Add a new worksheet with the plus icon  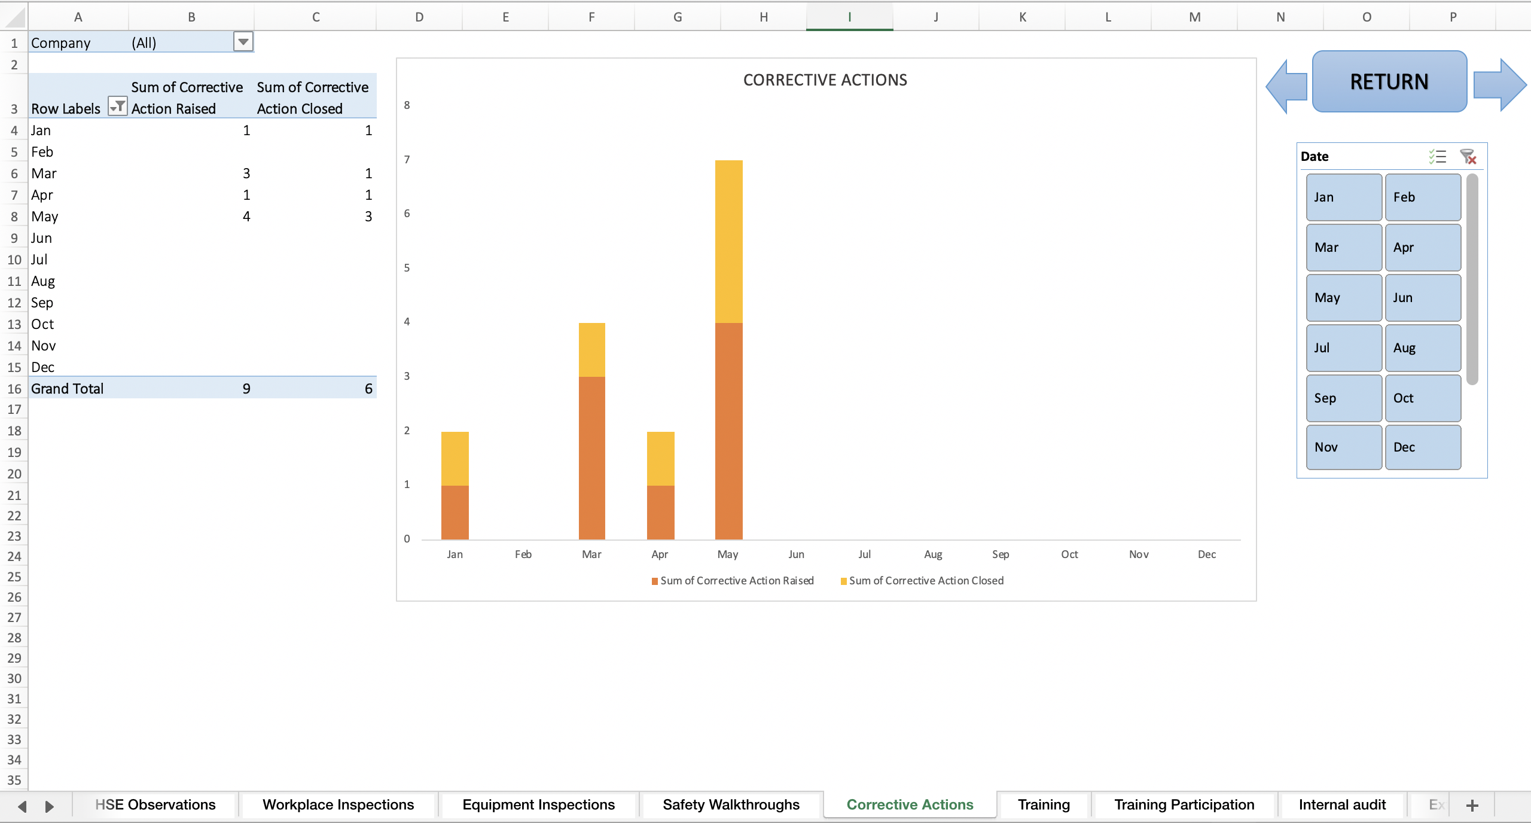1471,805
